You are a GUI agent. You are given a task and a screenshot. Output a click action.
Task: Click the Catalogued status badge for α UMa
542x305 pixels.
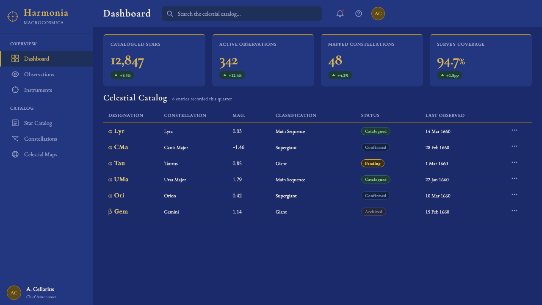point(376,180)
